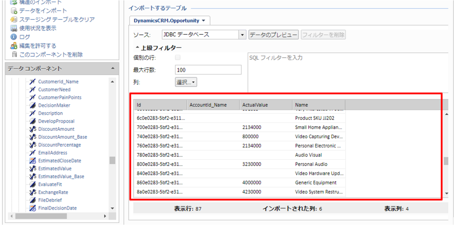Click the データのプレビュー button
Viewport: 454px width, 225px height.
point(274,35)
